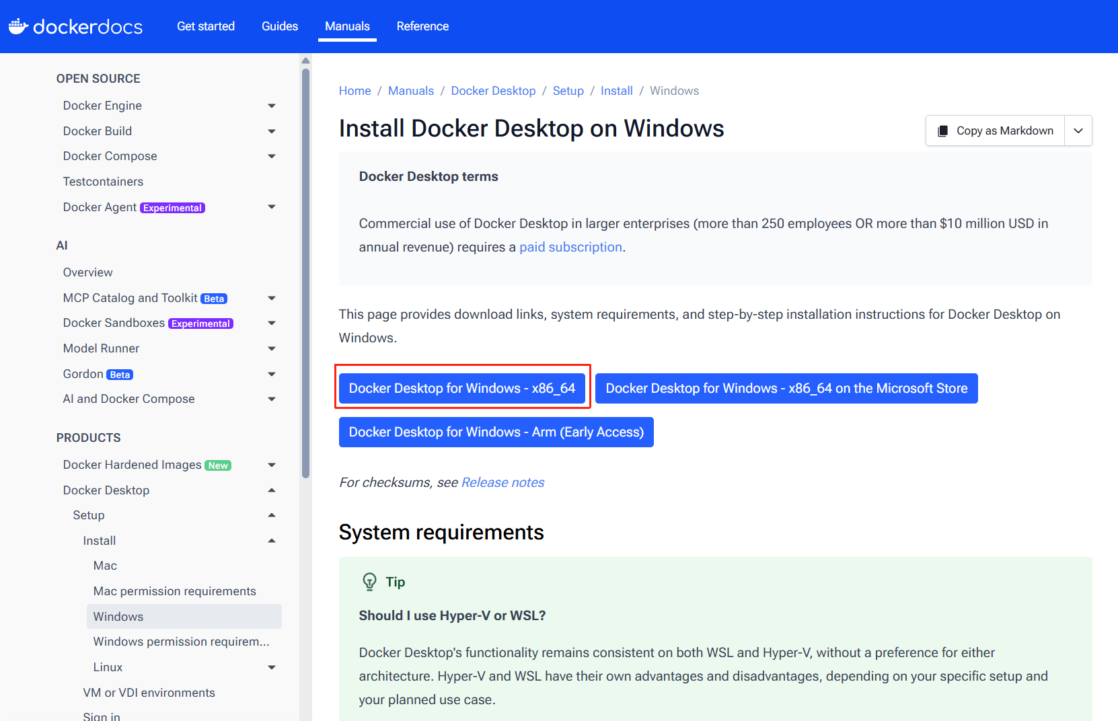Click the Copy as Markdown button

click(x=996, y=130)
